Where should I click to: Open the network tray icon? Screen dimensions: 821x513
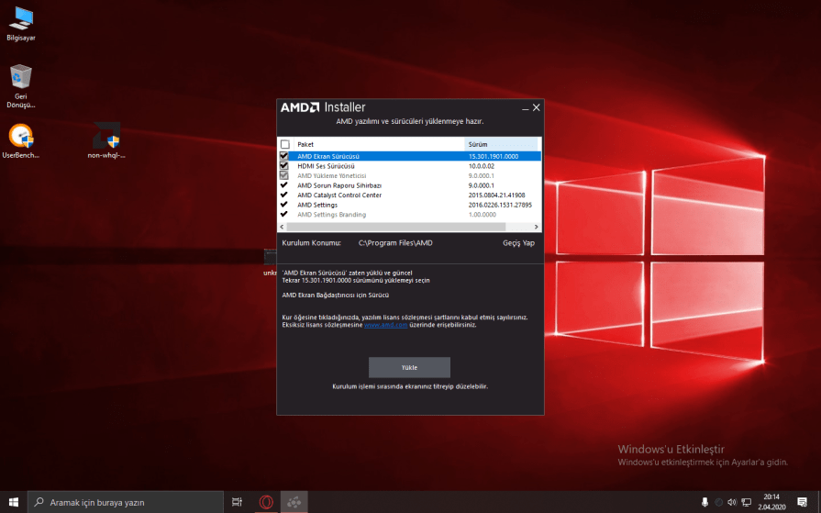746,502
